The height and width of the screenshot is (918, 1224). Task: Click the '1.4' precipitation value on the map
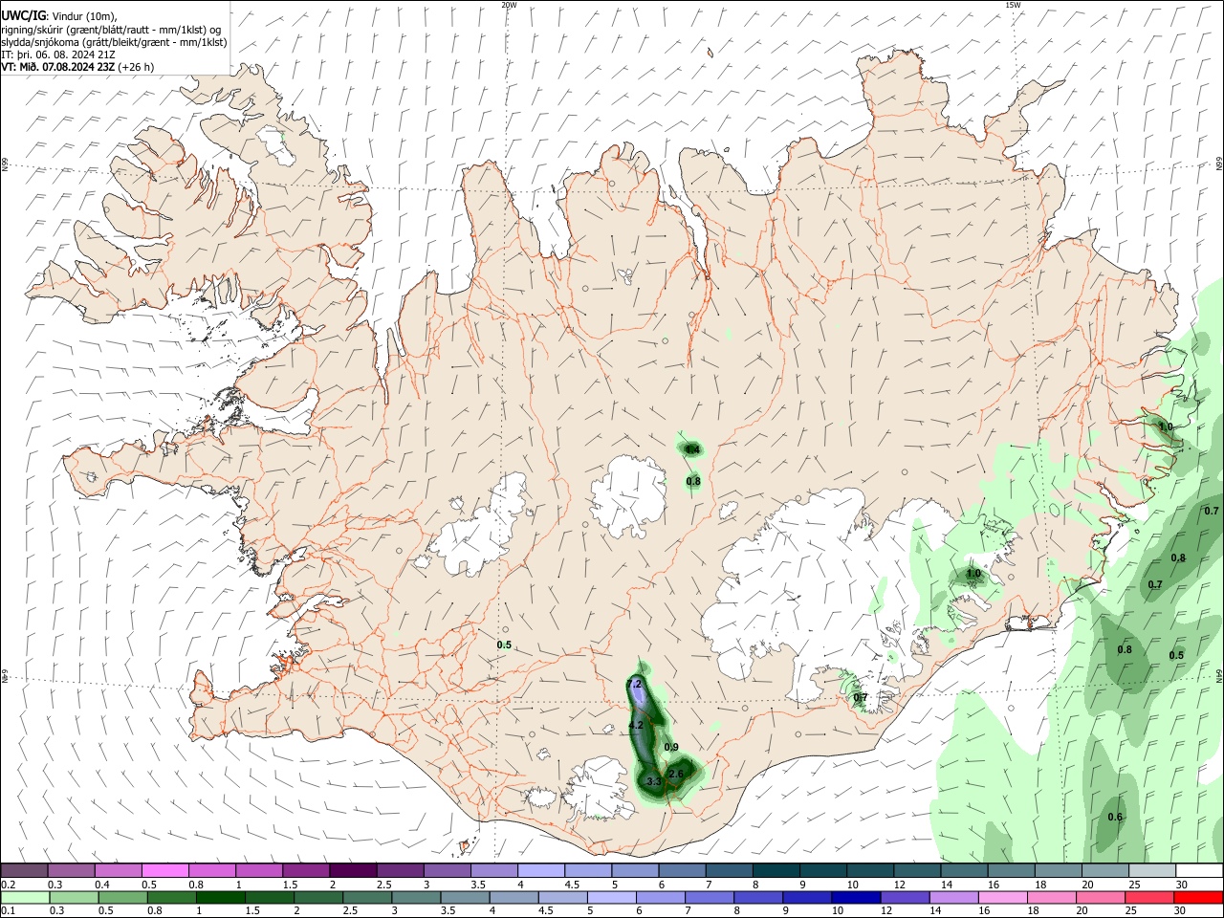(692, 449)
